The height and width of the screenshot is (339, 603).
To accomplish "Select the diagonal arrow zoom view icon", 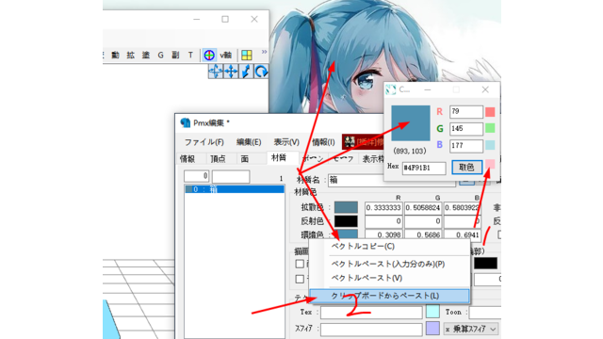I will [x=246, y=72].
